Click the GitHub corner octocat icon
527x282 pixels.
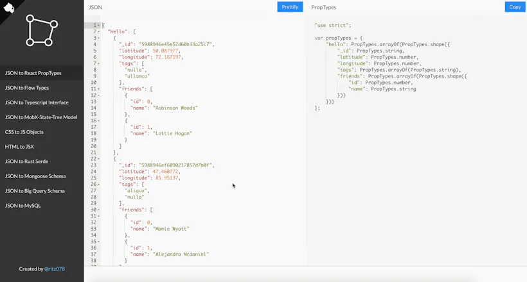click(9, 8)
